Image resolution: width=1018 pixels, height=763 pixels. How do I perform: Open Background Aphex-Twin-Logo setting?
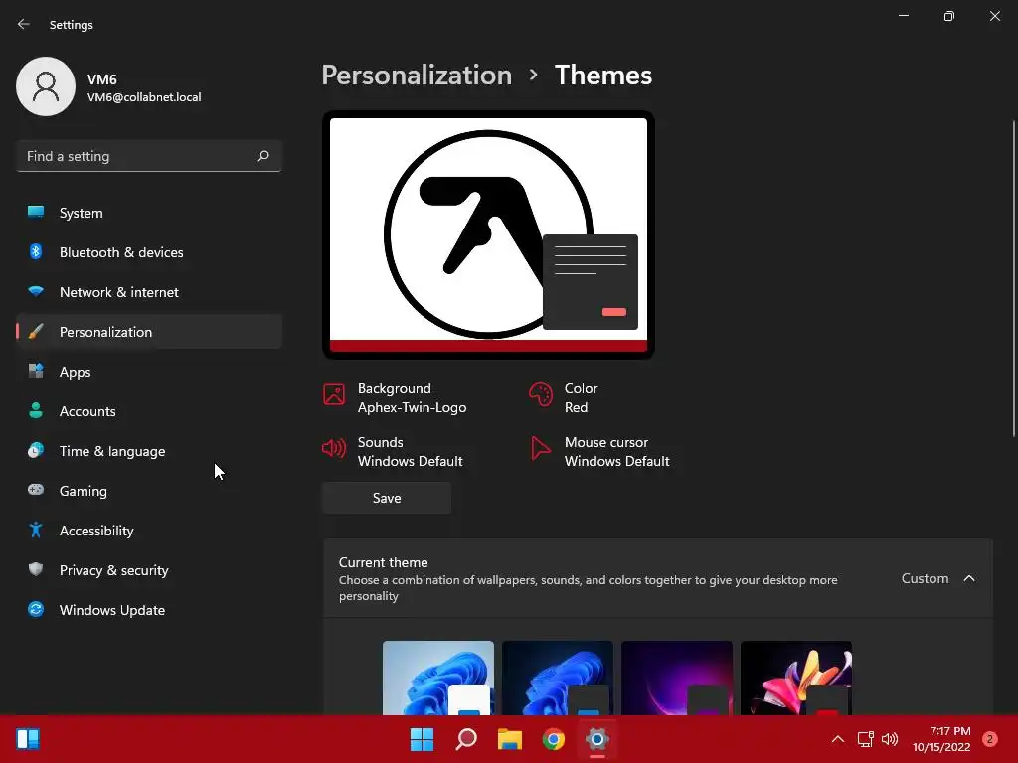click(x=395, y=397)
